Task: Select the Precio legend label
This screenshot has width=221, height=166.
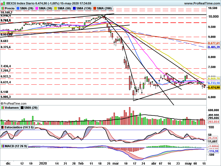Action: (x=9, y=9)
